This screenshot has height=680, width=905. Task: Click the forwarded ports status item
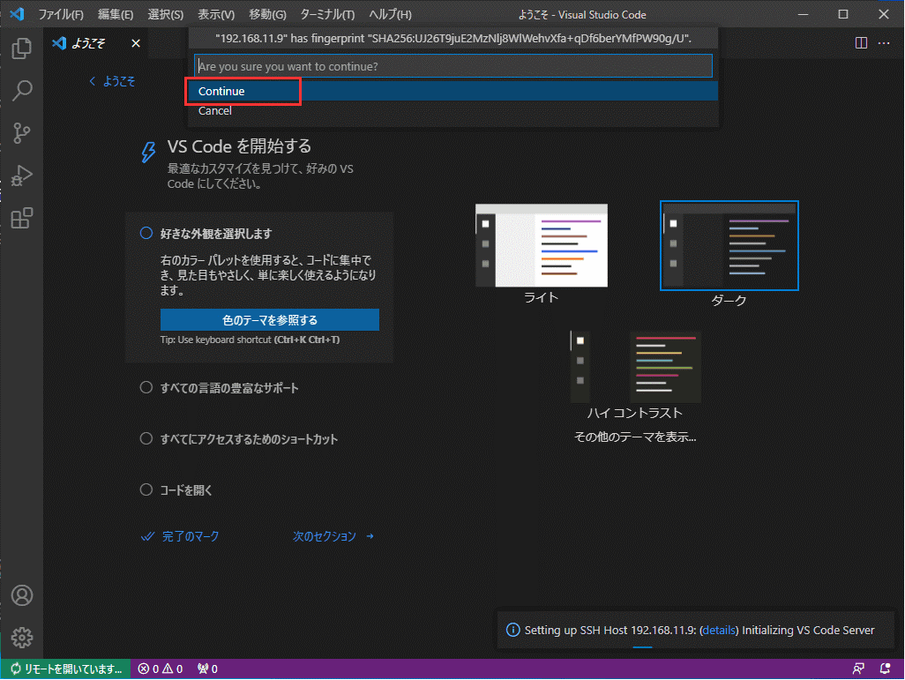[207, 669]
